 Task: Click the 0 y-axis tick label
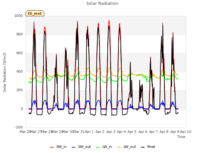[x=22, y=109]
